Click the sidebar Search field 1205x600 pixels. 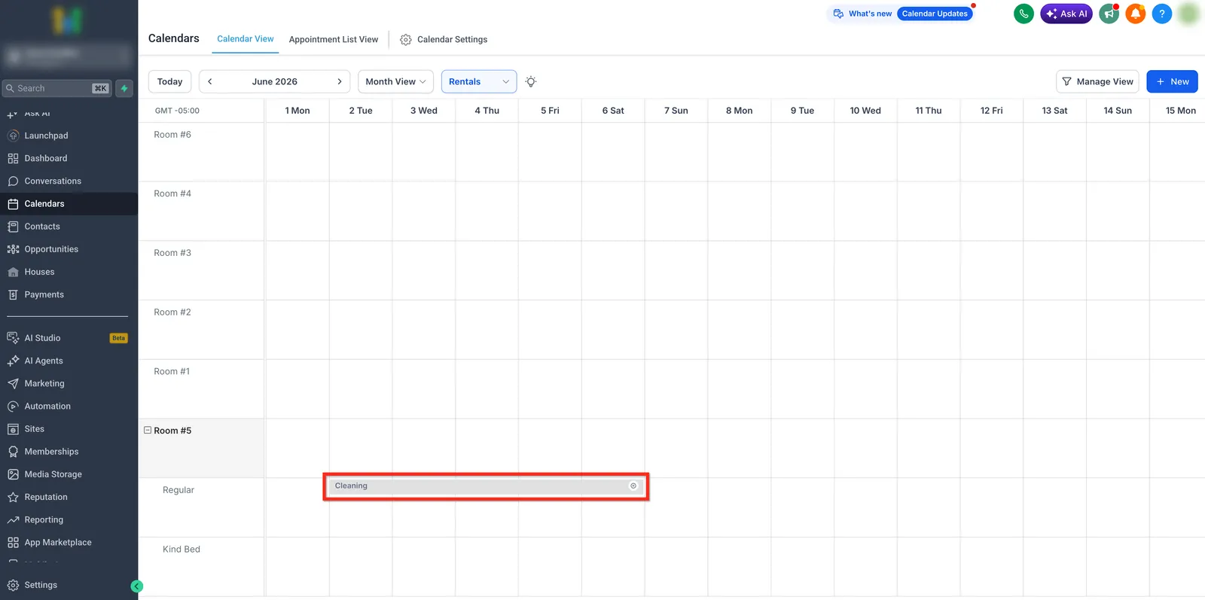pos(57,88)
